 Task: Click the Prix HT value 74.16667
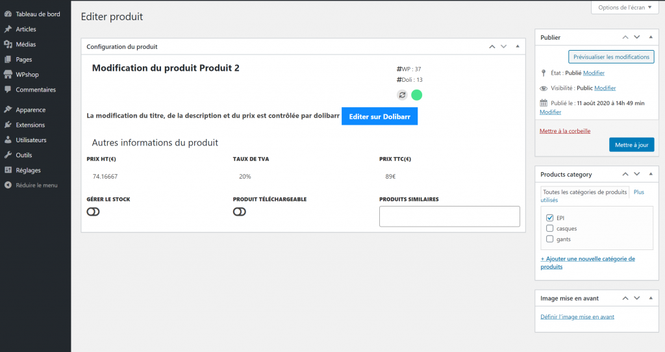(105, 177)
